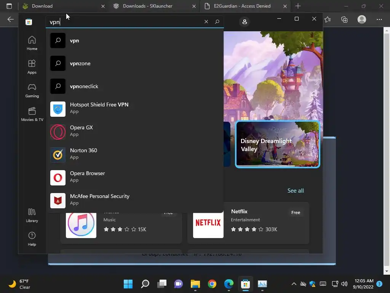
Task: Go back in Edge browser
Action: click(10, 19)
